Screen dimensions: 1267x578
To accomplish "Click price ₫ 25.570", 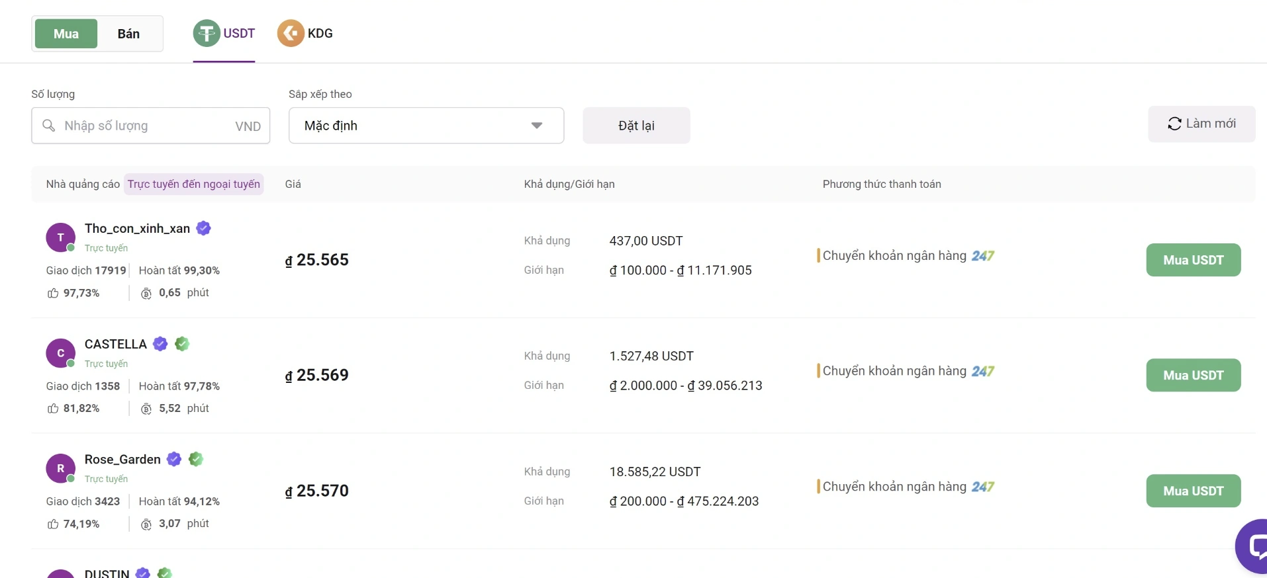I will [x=316, y=491].
